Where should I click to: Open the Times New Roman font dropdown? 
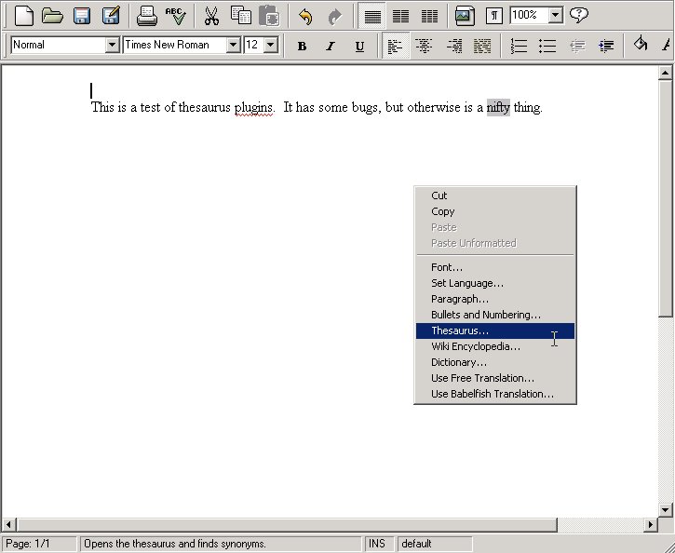coord(233,45)
